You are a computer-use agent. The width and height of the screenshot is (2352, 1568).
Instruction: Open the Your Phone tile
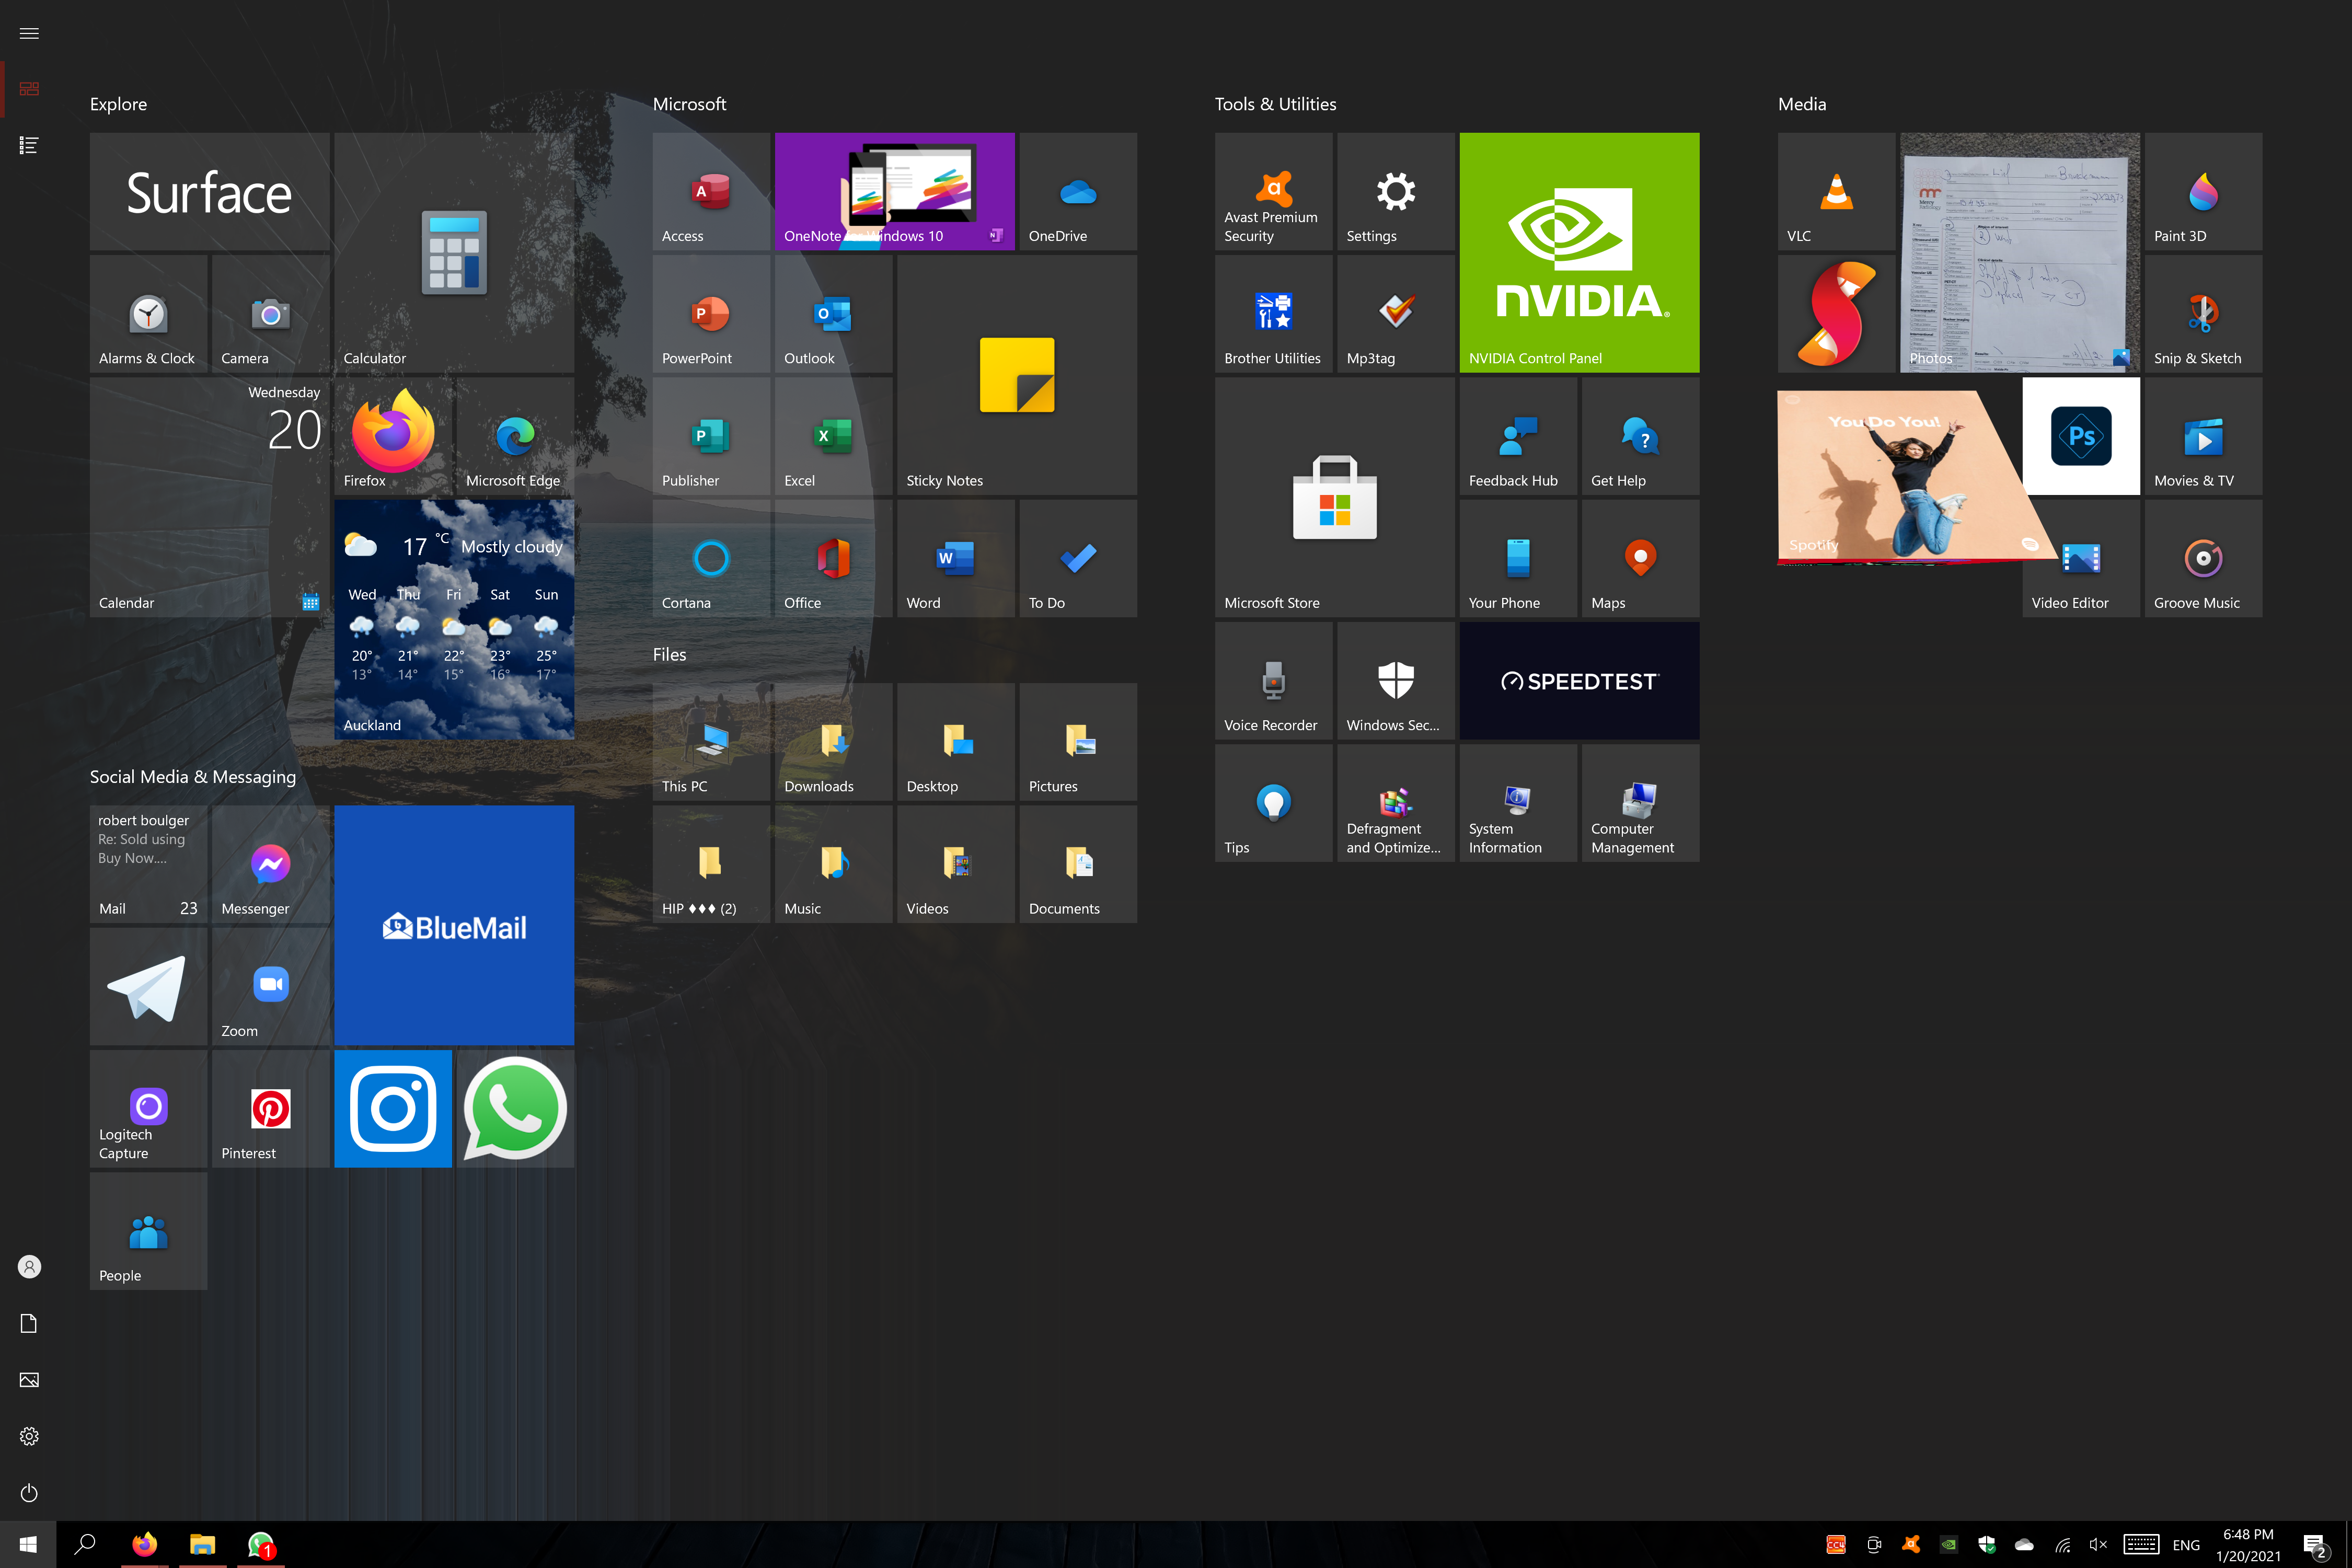click(x=1518, y=558)
